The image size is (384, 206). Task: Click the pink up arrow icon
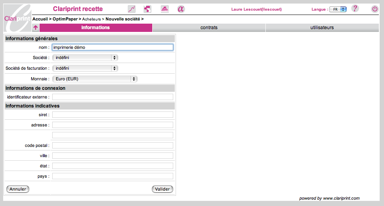pos(36,28)
